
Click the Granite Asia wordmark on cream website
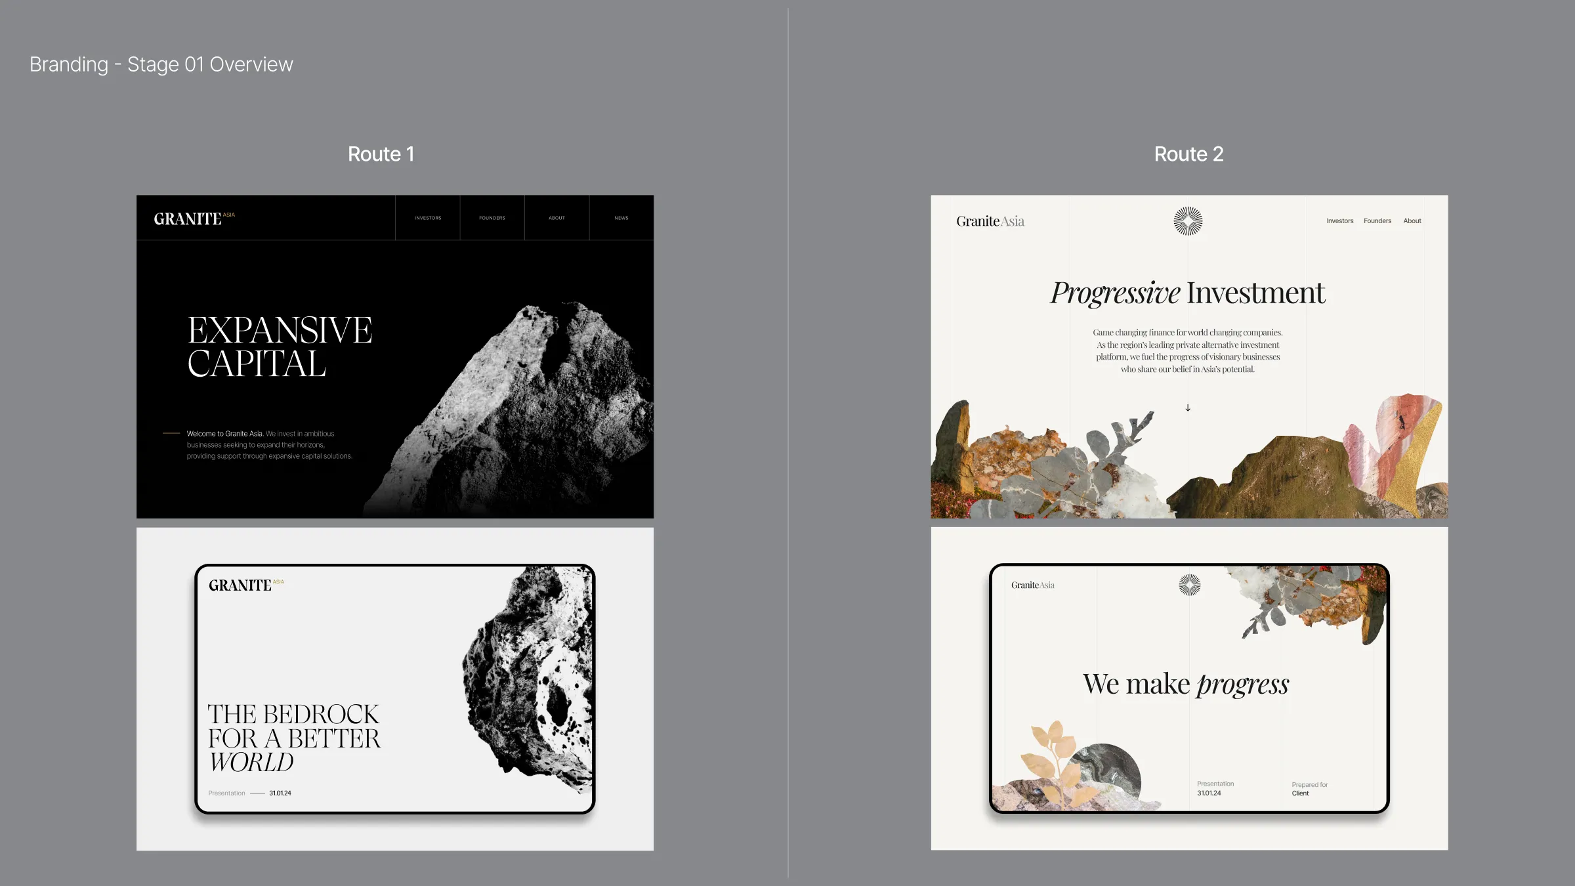[990, 221]
